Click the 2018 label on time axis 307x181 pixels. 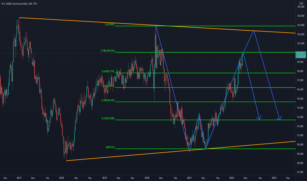(x=62, y=178)
